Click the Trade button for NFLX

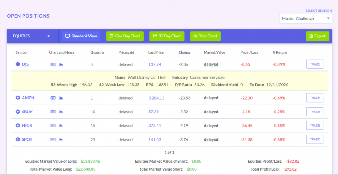pyautogui.click(x=315, y=126)
